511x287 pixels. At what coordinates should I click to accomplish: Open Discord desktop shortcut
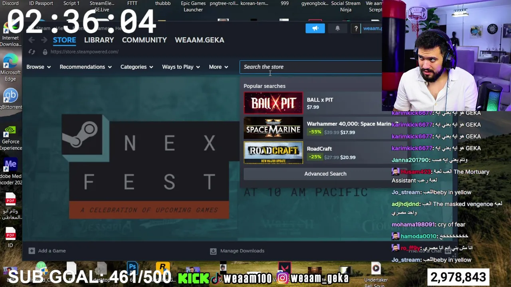(10, 3)
